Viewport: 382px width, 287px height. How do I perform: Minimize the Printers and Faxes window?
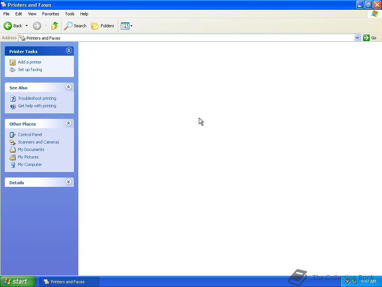[x=360, y=4]
